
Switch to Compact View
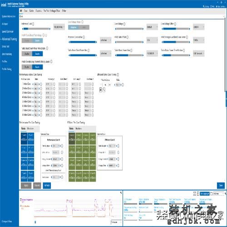(7, 221)
